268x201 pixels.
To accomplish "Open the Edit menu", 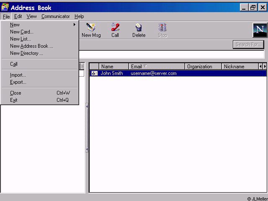I will 18,16.
